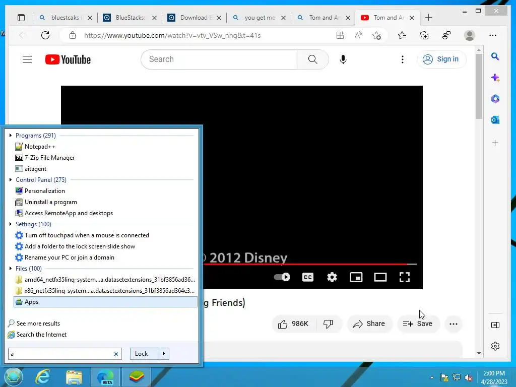This screenshot has width=516, height=387.
Task: Open Edge Collections
Action: (424, 35)
